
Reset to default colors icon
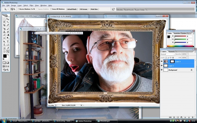click(x=4, y=59)
